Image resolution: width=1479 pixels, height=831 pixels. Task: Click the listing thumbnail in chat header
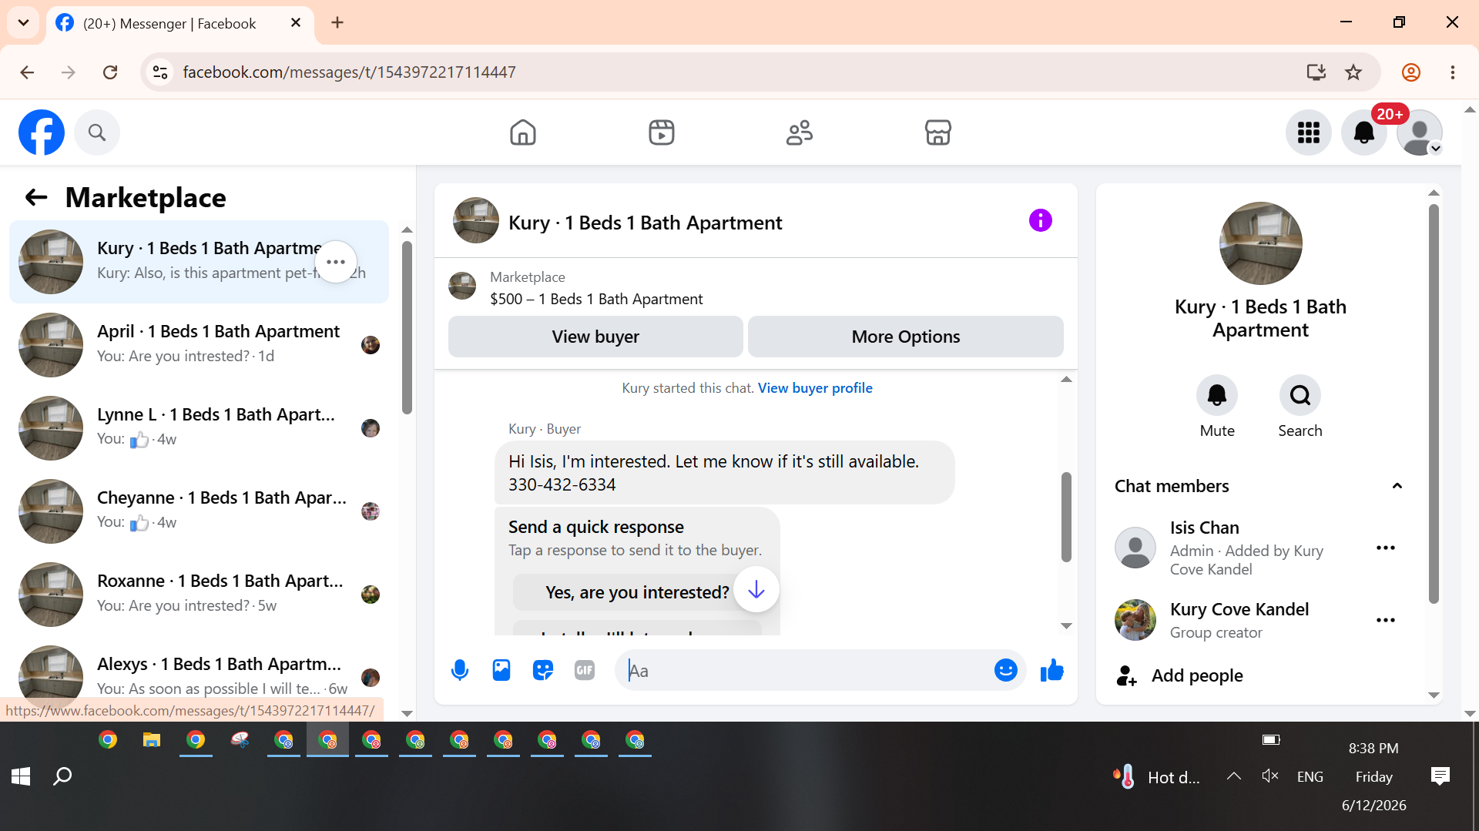point(476,220)
